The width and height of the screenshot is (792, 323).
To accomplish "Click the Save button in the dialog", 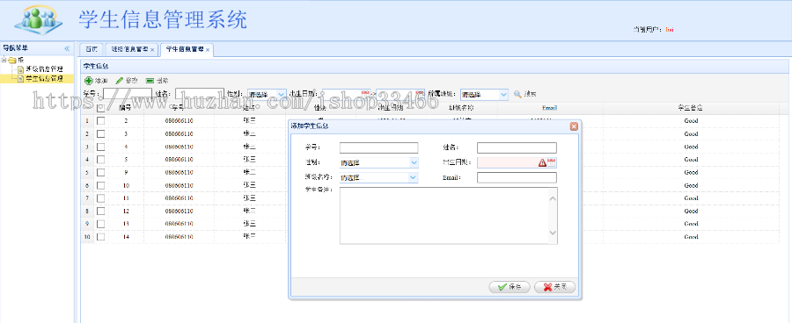I will pos(510,287).
